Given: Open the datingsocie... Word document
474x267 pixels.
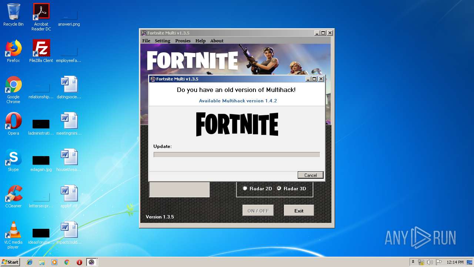Looking at the screenshot, I should (69, 88).
